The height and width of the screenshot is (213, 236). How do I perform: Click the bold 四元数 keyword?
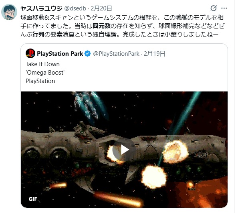tap(102, 26)
